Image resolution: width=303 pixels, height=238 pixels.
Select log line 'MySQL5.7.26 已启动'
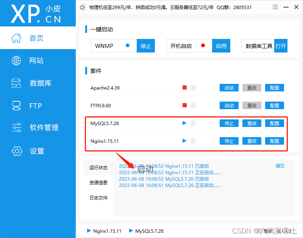[x=164, y=179]
